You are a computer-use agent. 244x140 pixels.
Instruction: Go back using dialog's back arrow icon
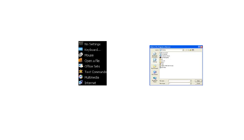click(x=186, y=50)
